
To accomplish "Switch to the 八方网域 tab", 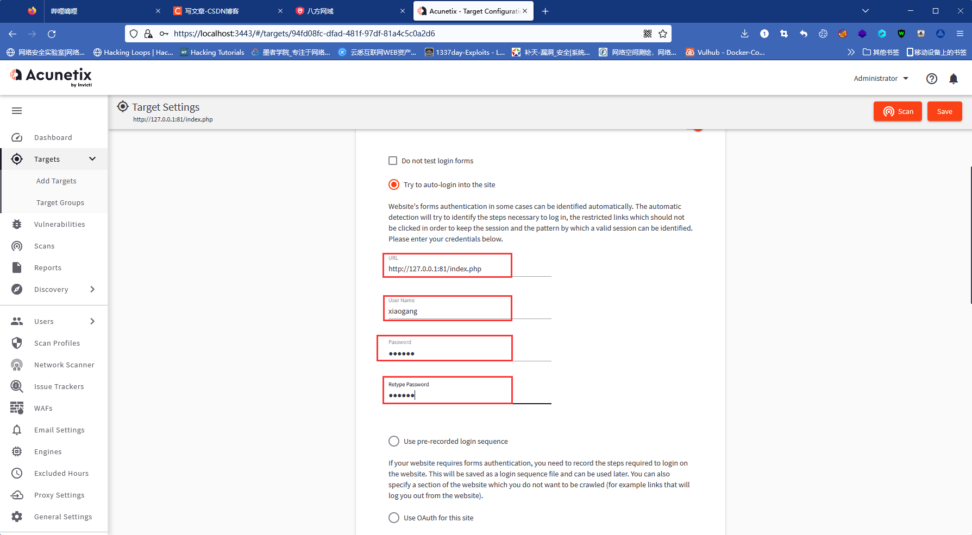I will 350,11.
